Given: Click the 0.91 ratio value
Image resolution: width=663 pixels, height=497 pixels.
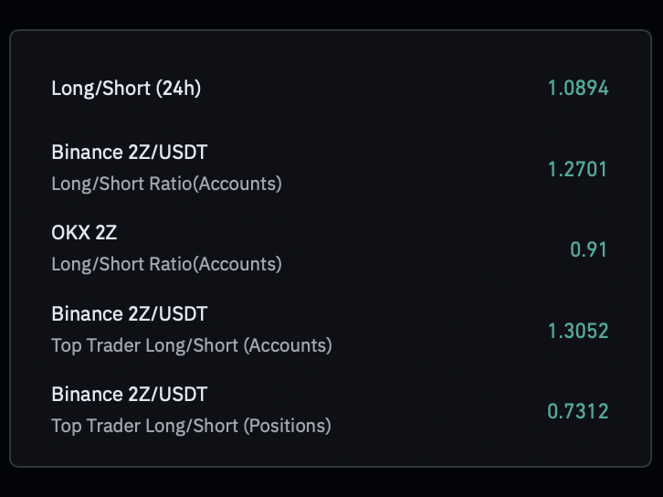Looking at the screenshot, I should click(x=589, y=249).
